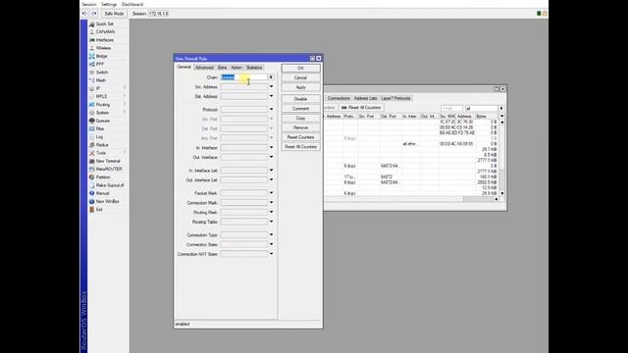The image size is (628, 353).
Task: Click the Remove button
Action: coord(300,127)
